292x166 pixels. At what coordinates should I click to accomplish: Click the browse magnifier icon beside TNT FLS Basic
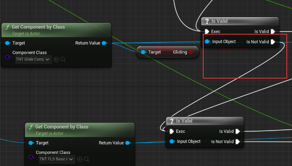coord(86,159)
